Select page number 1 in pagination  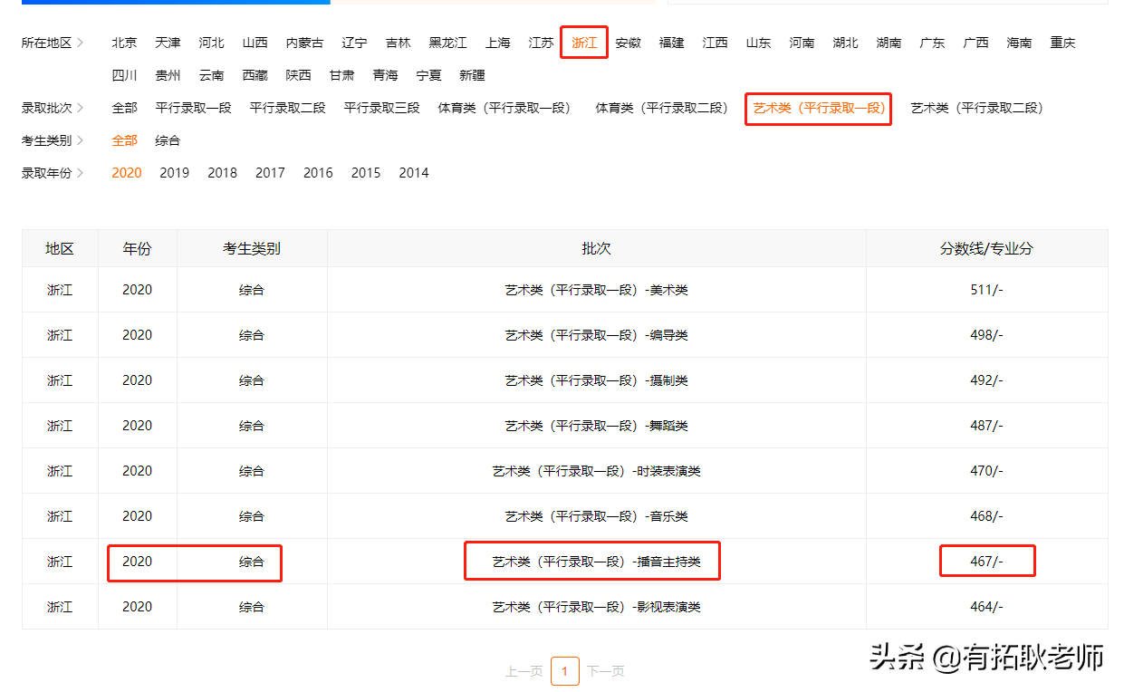[564, 671]
